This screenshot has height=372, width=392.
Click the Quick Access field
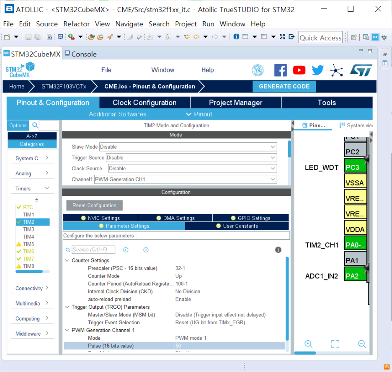(x=320, y=37)
